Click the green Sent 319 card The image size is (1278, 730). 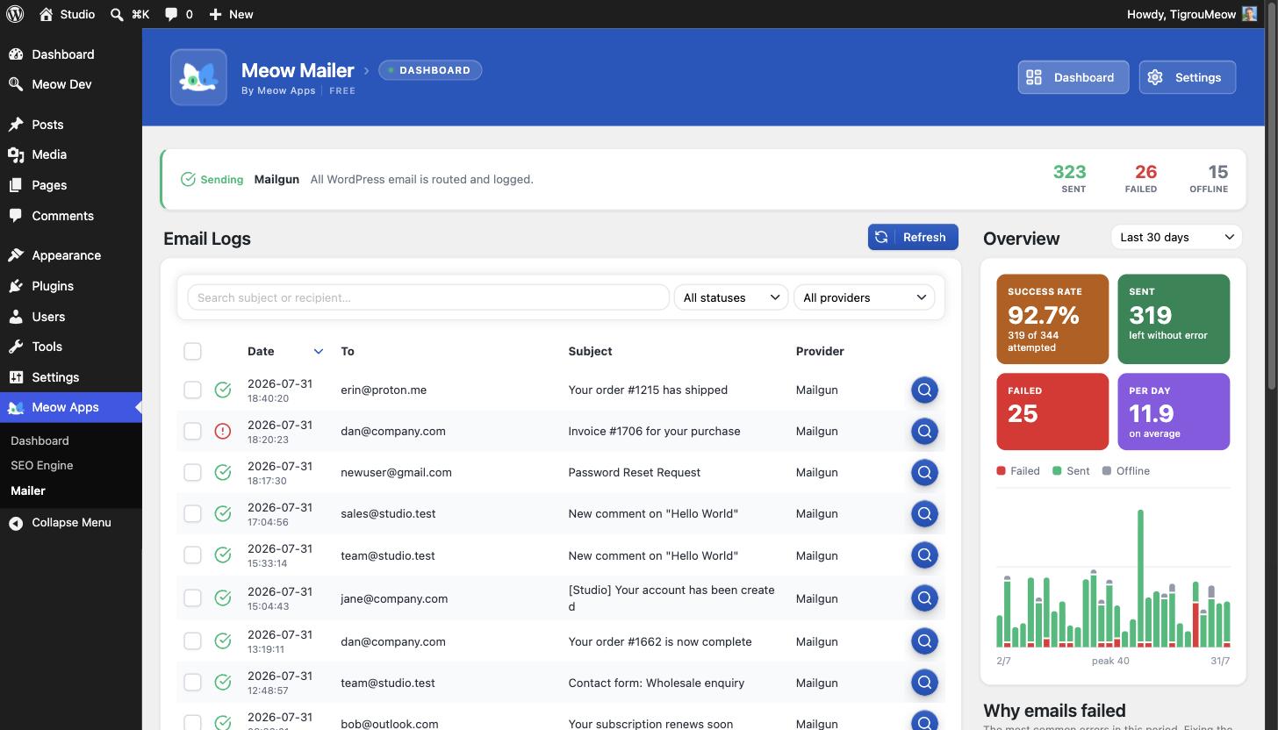click(1174, 318)
